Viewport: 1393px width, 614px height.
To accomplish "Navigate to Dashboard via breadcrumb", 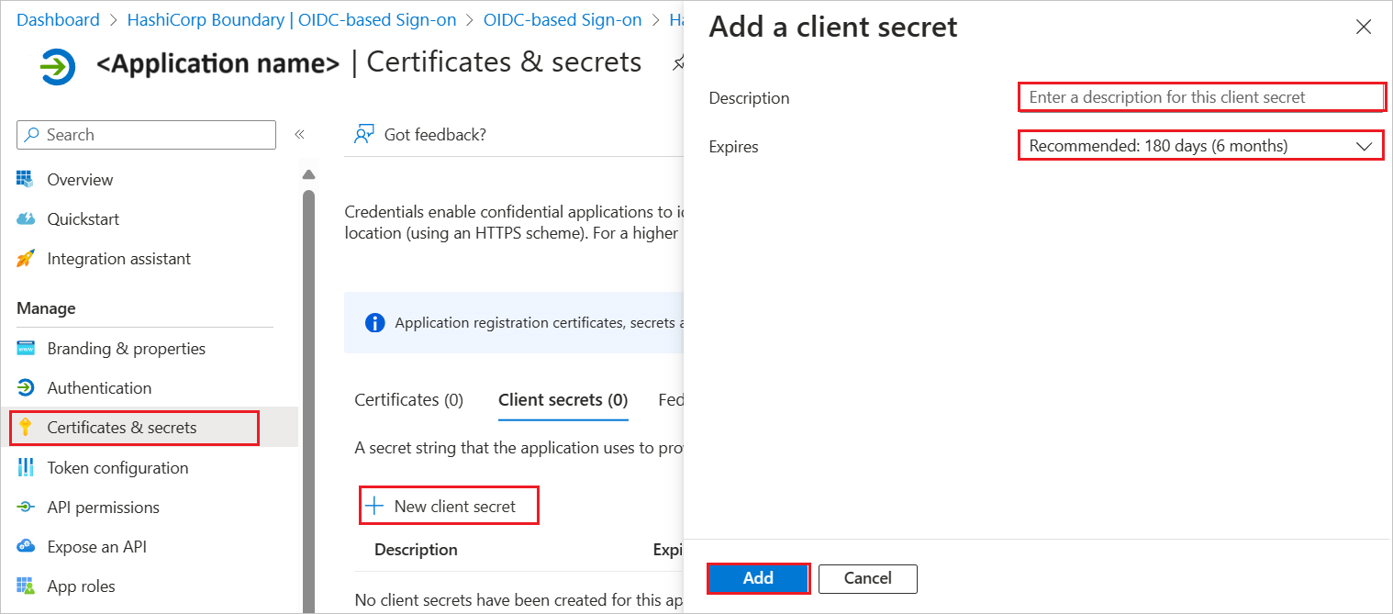I will tap(57, 19).
